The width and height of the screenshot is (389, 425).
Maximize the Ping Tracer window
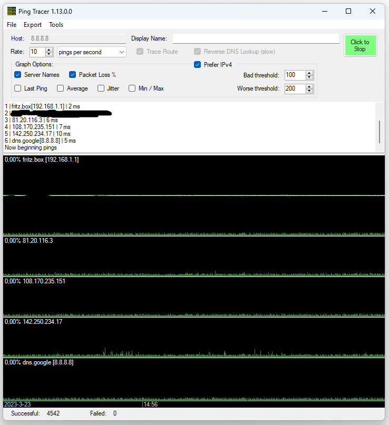click(348, 12)
